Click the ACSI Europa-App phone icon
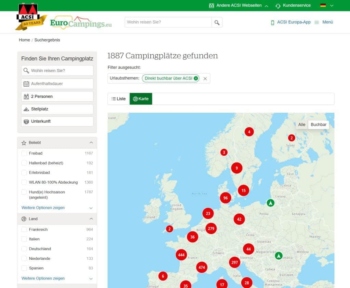This screenshot has width=350, height=288. (272, 23)
